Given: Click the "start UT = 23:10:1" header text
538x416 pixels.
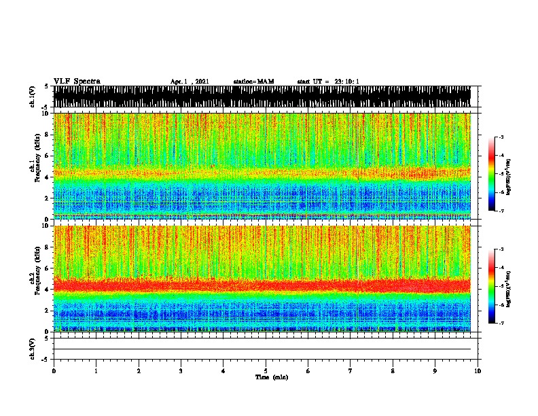Looking at the screenshot, I should click(328, 82).
